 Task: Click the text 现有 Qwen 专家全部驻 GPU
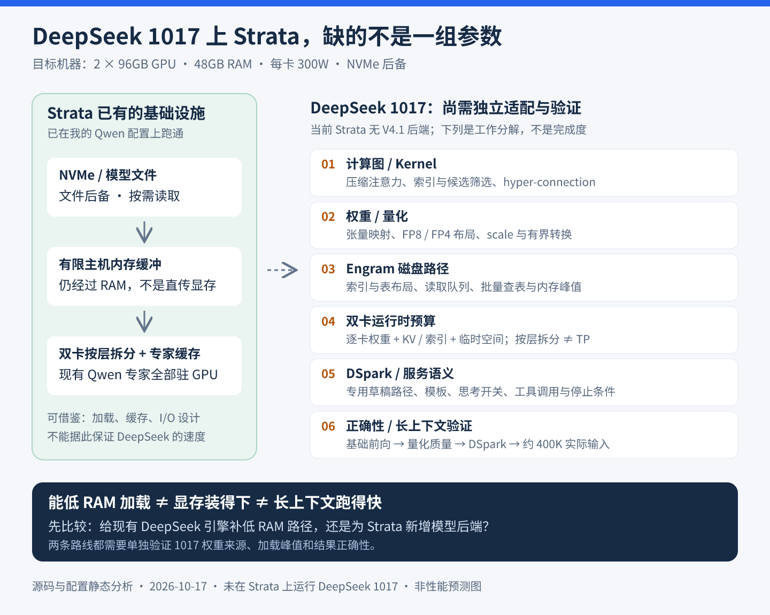138,375
